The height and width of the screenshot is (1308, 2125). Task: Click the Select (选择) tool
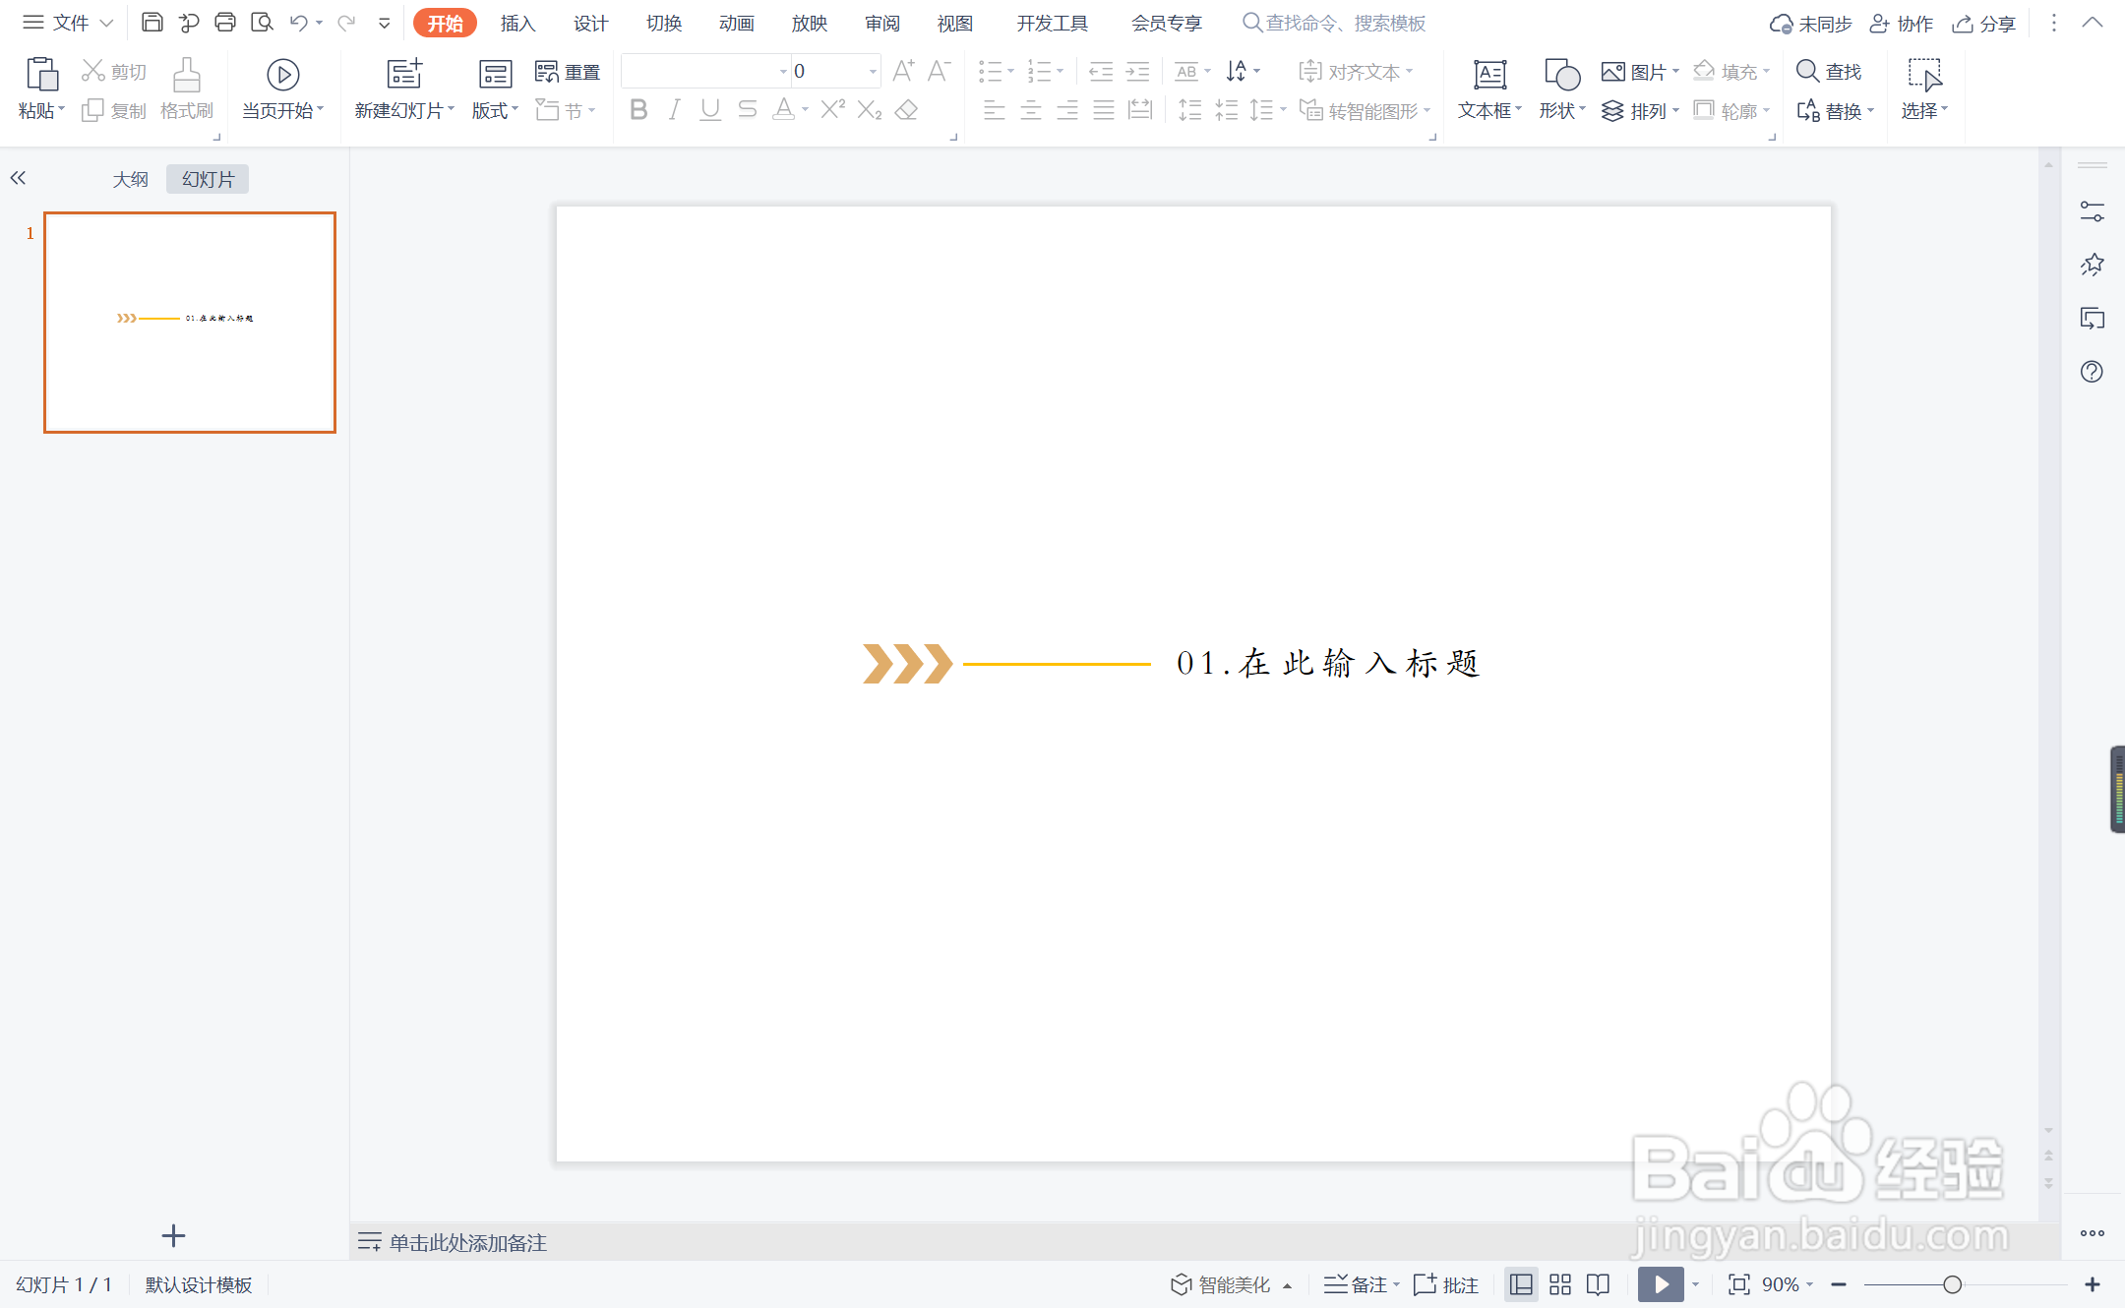tap(1924, 89)
